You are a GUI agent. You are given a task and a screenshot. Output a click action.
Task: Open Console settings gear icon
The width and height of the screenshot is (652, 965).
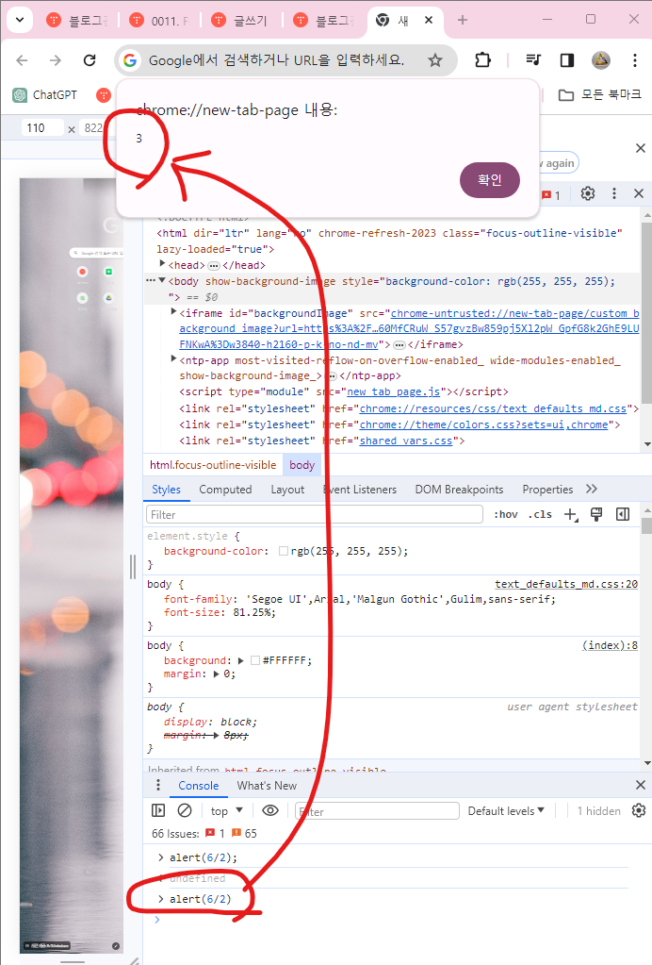[x=639, y=810]
